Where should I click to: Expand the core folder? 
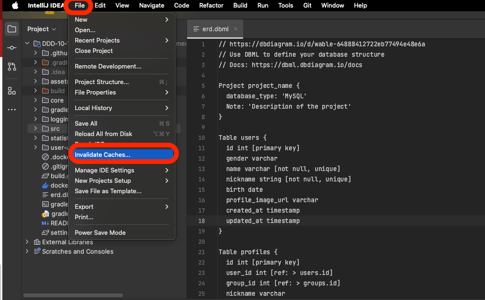[x=35, y=100]
